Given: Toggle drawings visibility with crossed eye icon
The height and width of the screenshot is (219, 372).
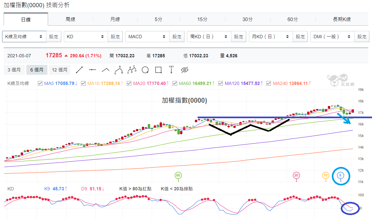Looking at the screenshot, I should (x=185, y=70).
